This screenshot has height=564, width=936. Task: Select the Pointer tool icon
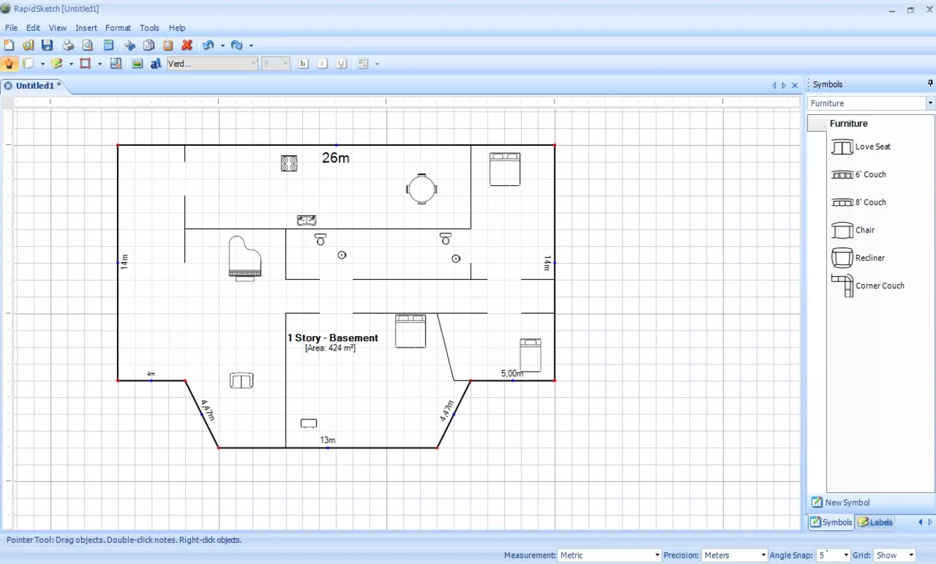[x=9, y=63]
